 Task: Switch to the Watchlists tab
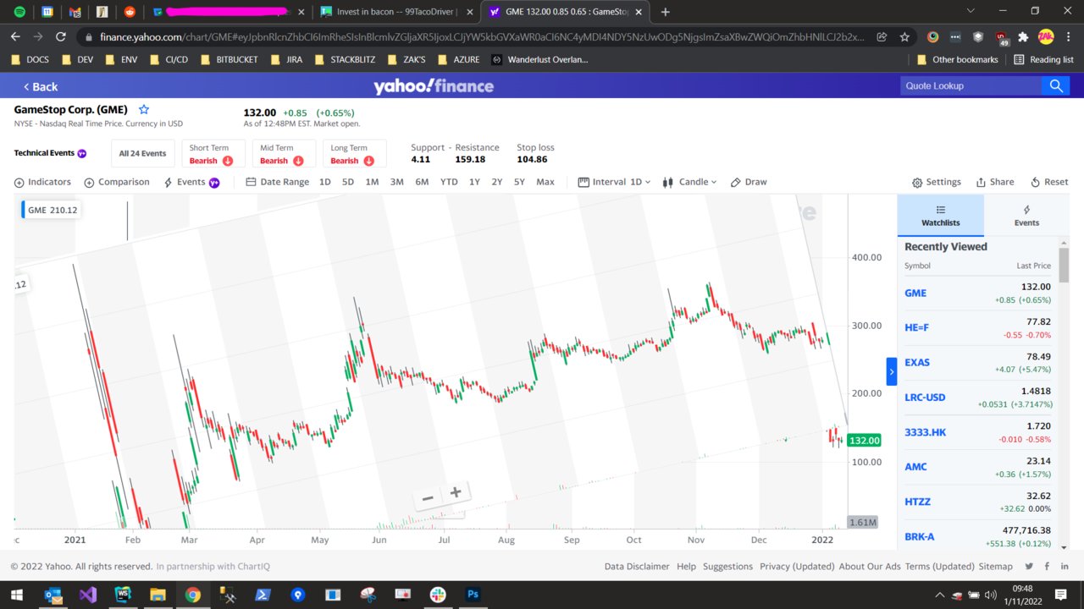(941, 216)
